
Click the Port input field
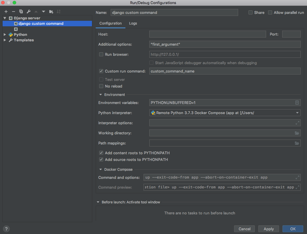pos(291,34)
